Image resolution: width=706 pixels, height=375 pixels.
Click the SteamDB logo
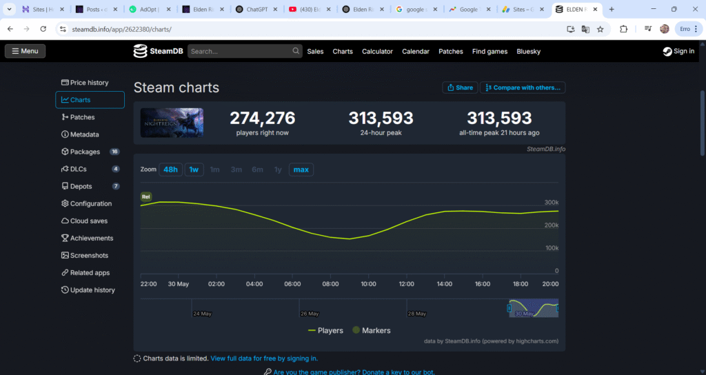158,51
